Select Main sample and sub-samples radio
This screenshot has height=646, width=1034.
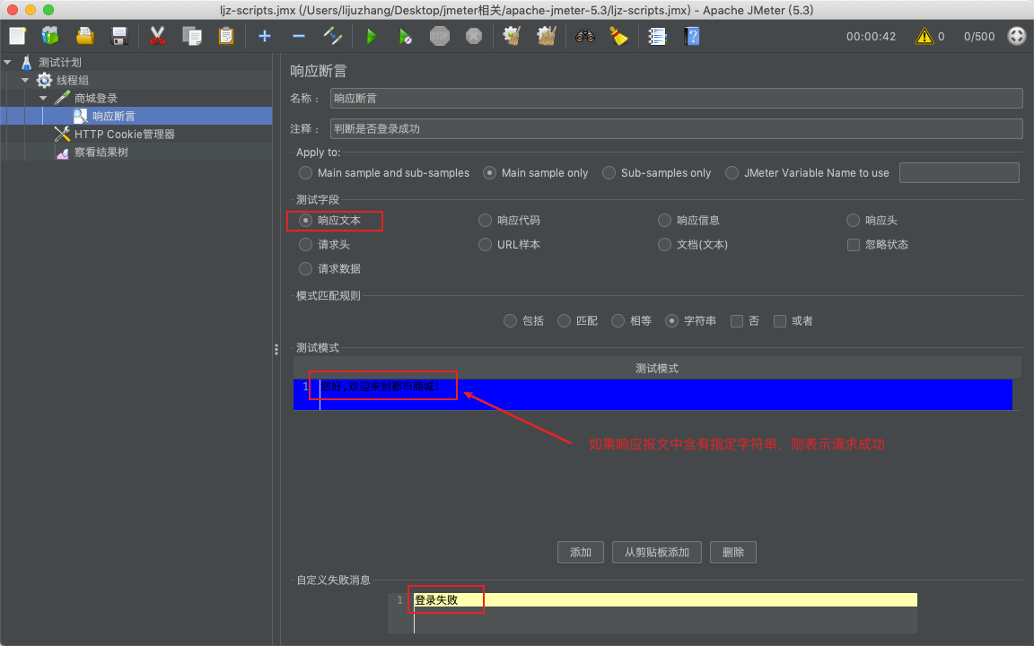pos(305,172)
